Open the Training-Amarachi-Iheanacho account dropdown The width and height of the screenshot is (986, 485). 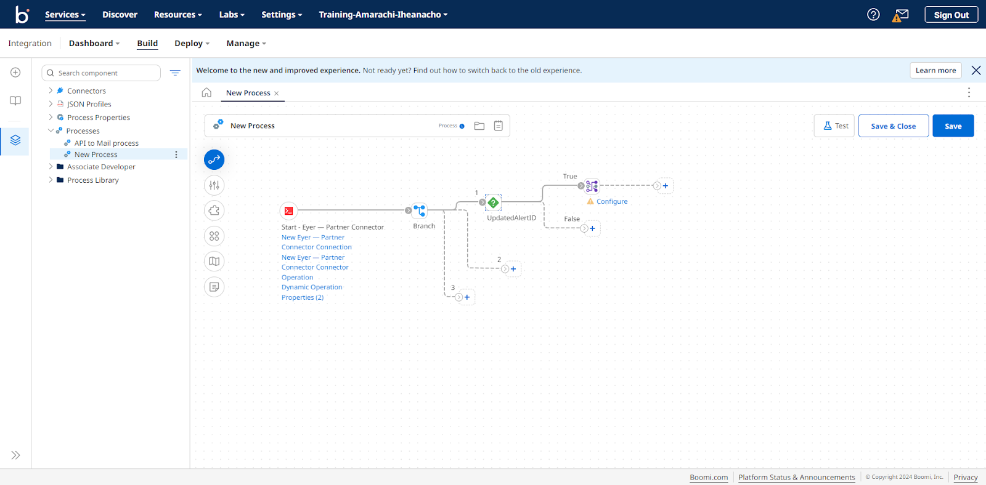tap(383, 14)
